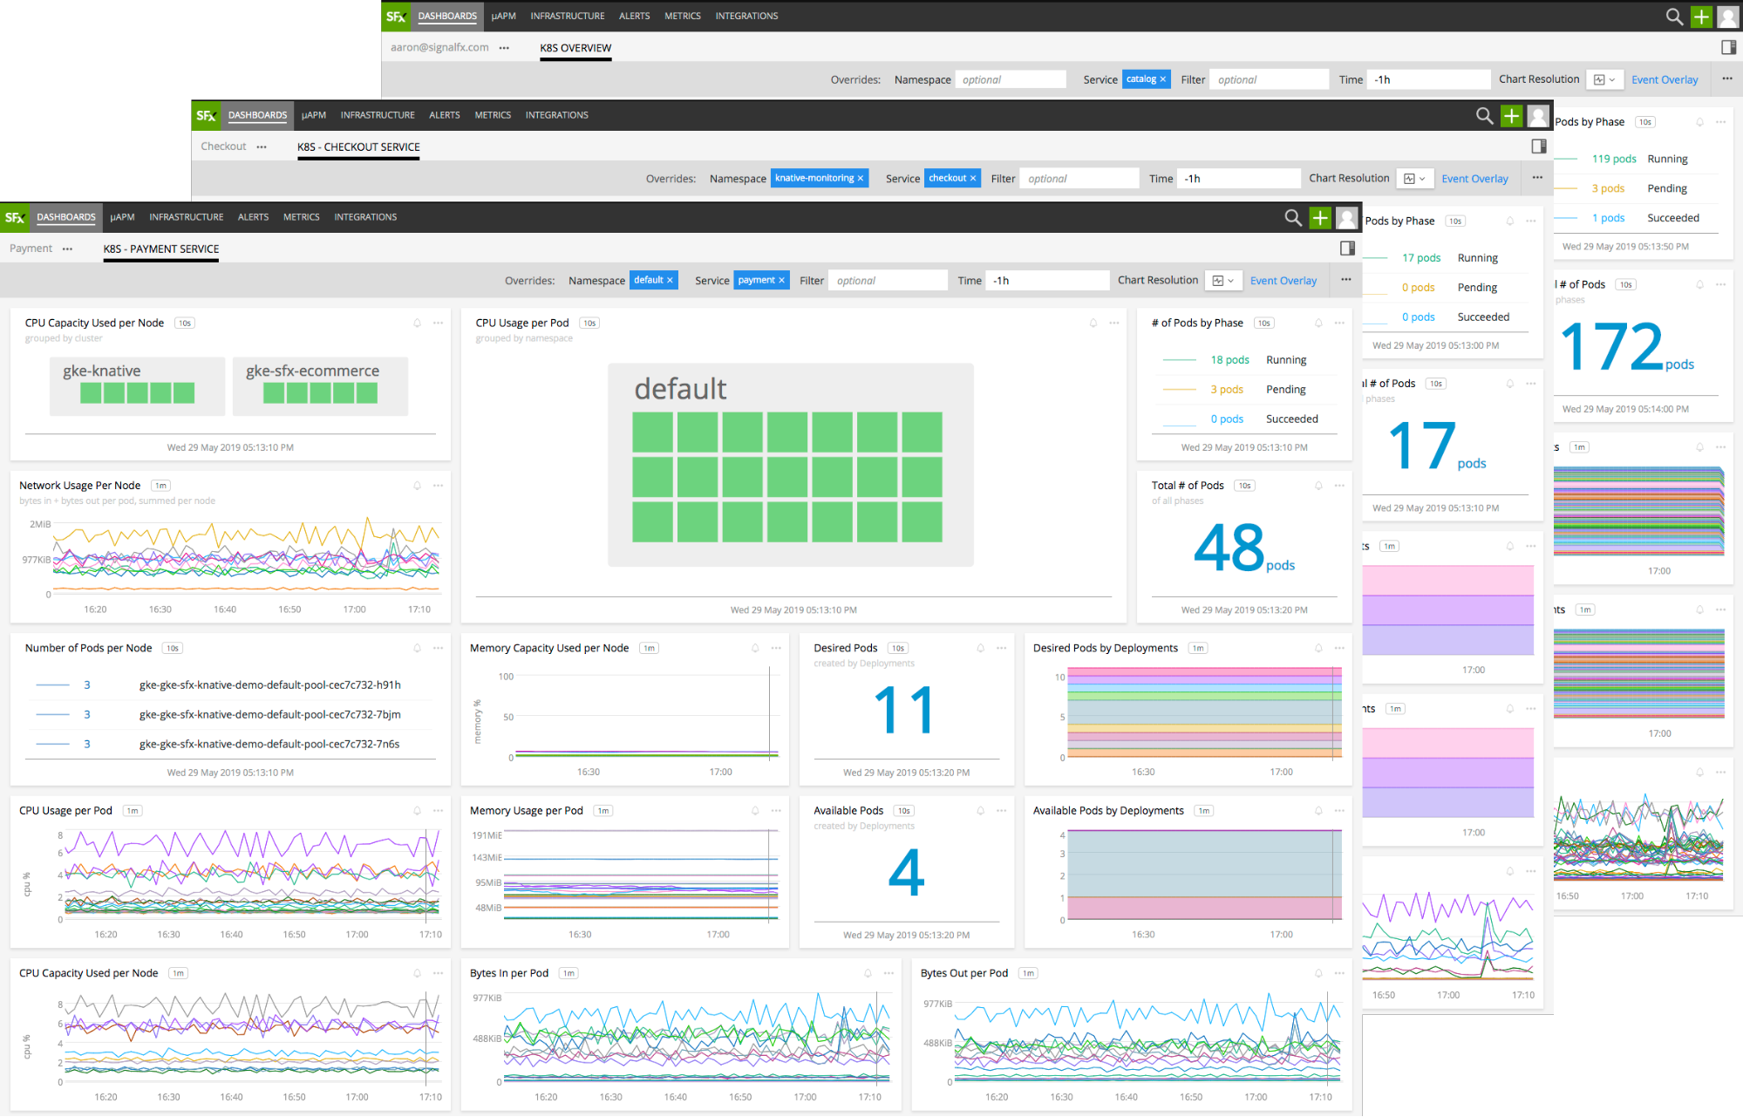
Task: Click alert bell on Available Pods chart
Action: pos(980,811)
